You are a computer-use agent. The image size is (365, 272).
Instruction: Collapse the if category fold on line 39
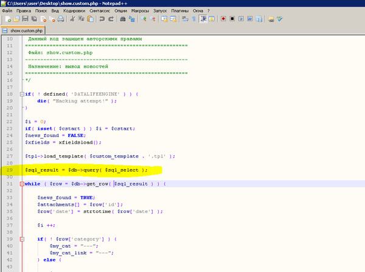22,239
